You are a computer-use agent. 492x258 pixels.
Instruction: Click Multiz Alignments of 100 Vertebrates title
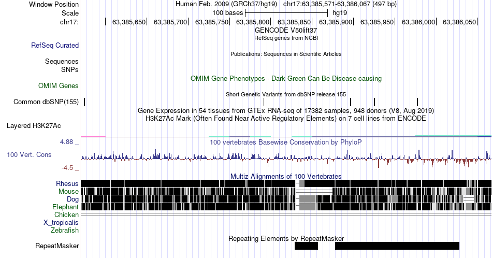pos(286,176)
